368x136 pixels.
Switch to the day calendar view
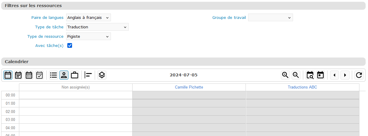8,75
